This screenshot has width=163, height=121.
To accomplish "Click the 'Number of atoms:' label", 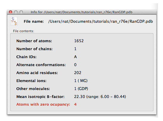I will pos(34,41).
